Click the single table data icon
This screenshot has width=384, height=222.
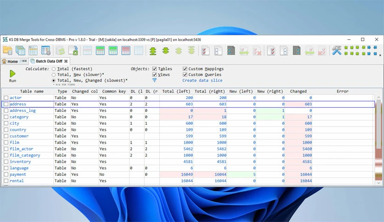[x=33, y=50]
